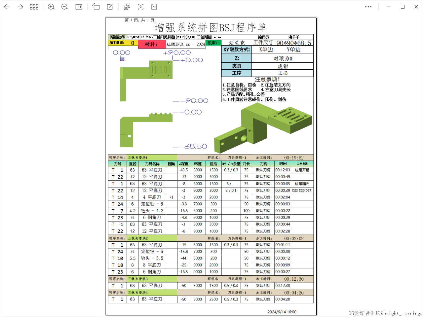This screenshot has height=317, width=423.
Task: Click the page indicator 第 1 页, 共 1 页
Action: click(139, 20)
